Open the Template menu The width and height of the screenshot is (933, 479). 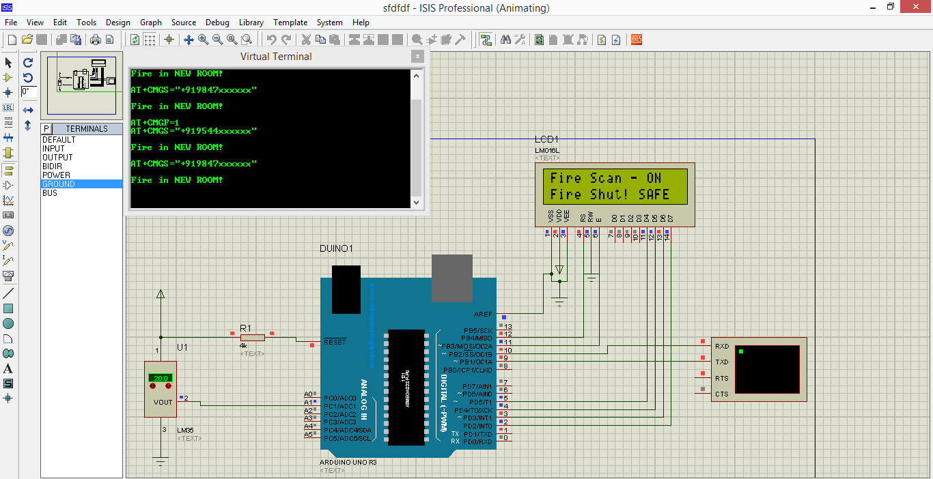click(x=290, y=22)
